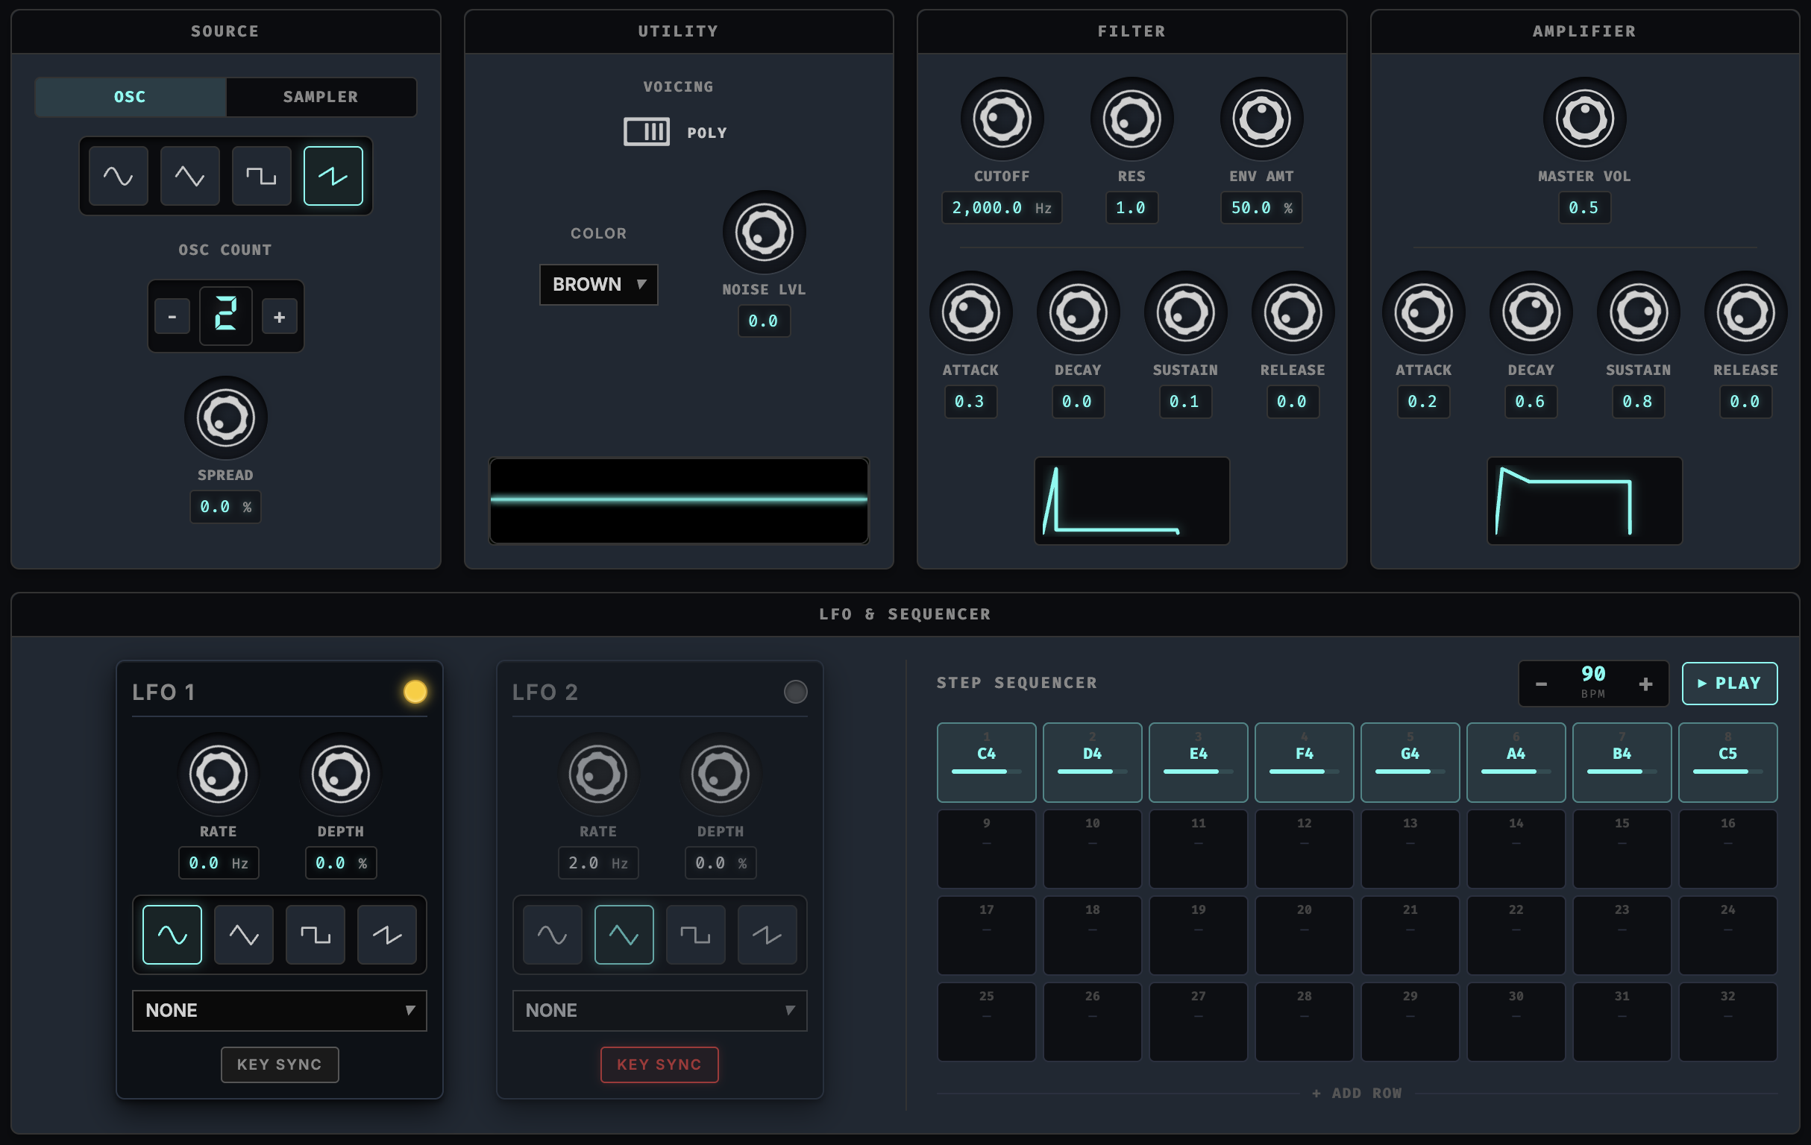Choose LFO 2 triangle wave shape
Image resolution: width=1811 pixels, height=1145 pixels.
coord(624,935)
